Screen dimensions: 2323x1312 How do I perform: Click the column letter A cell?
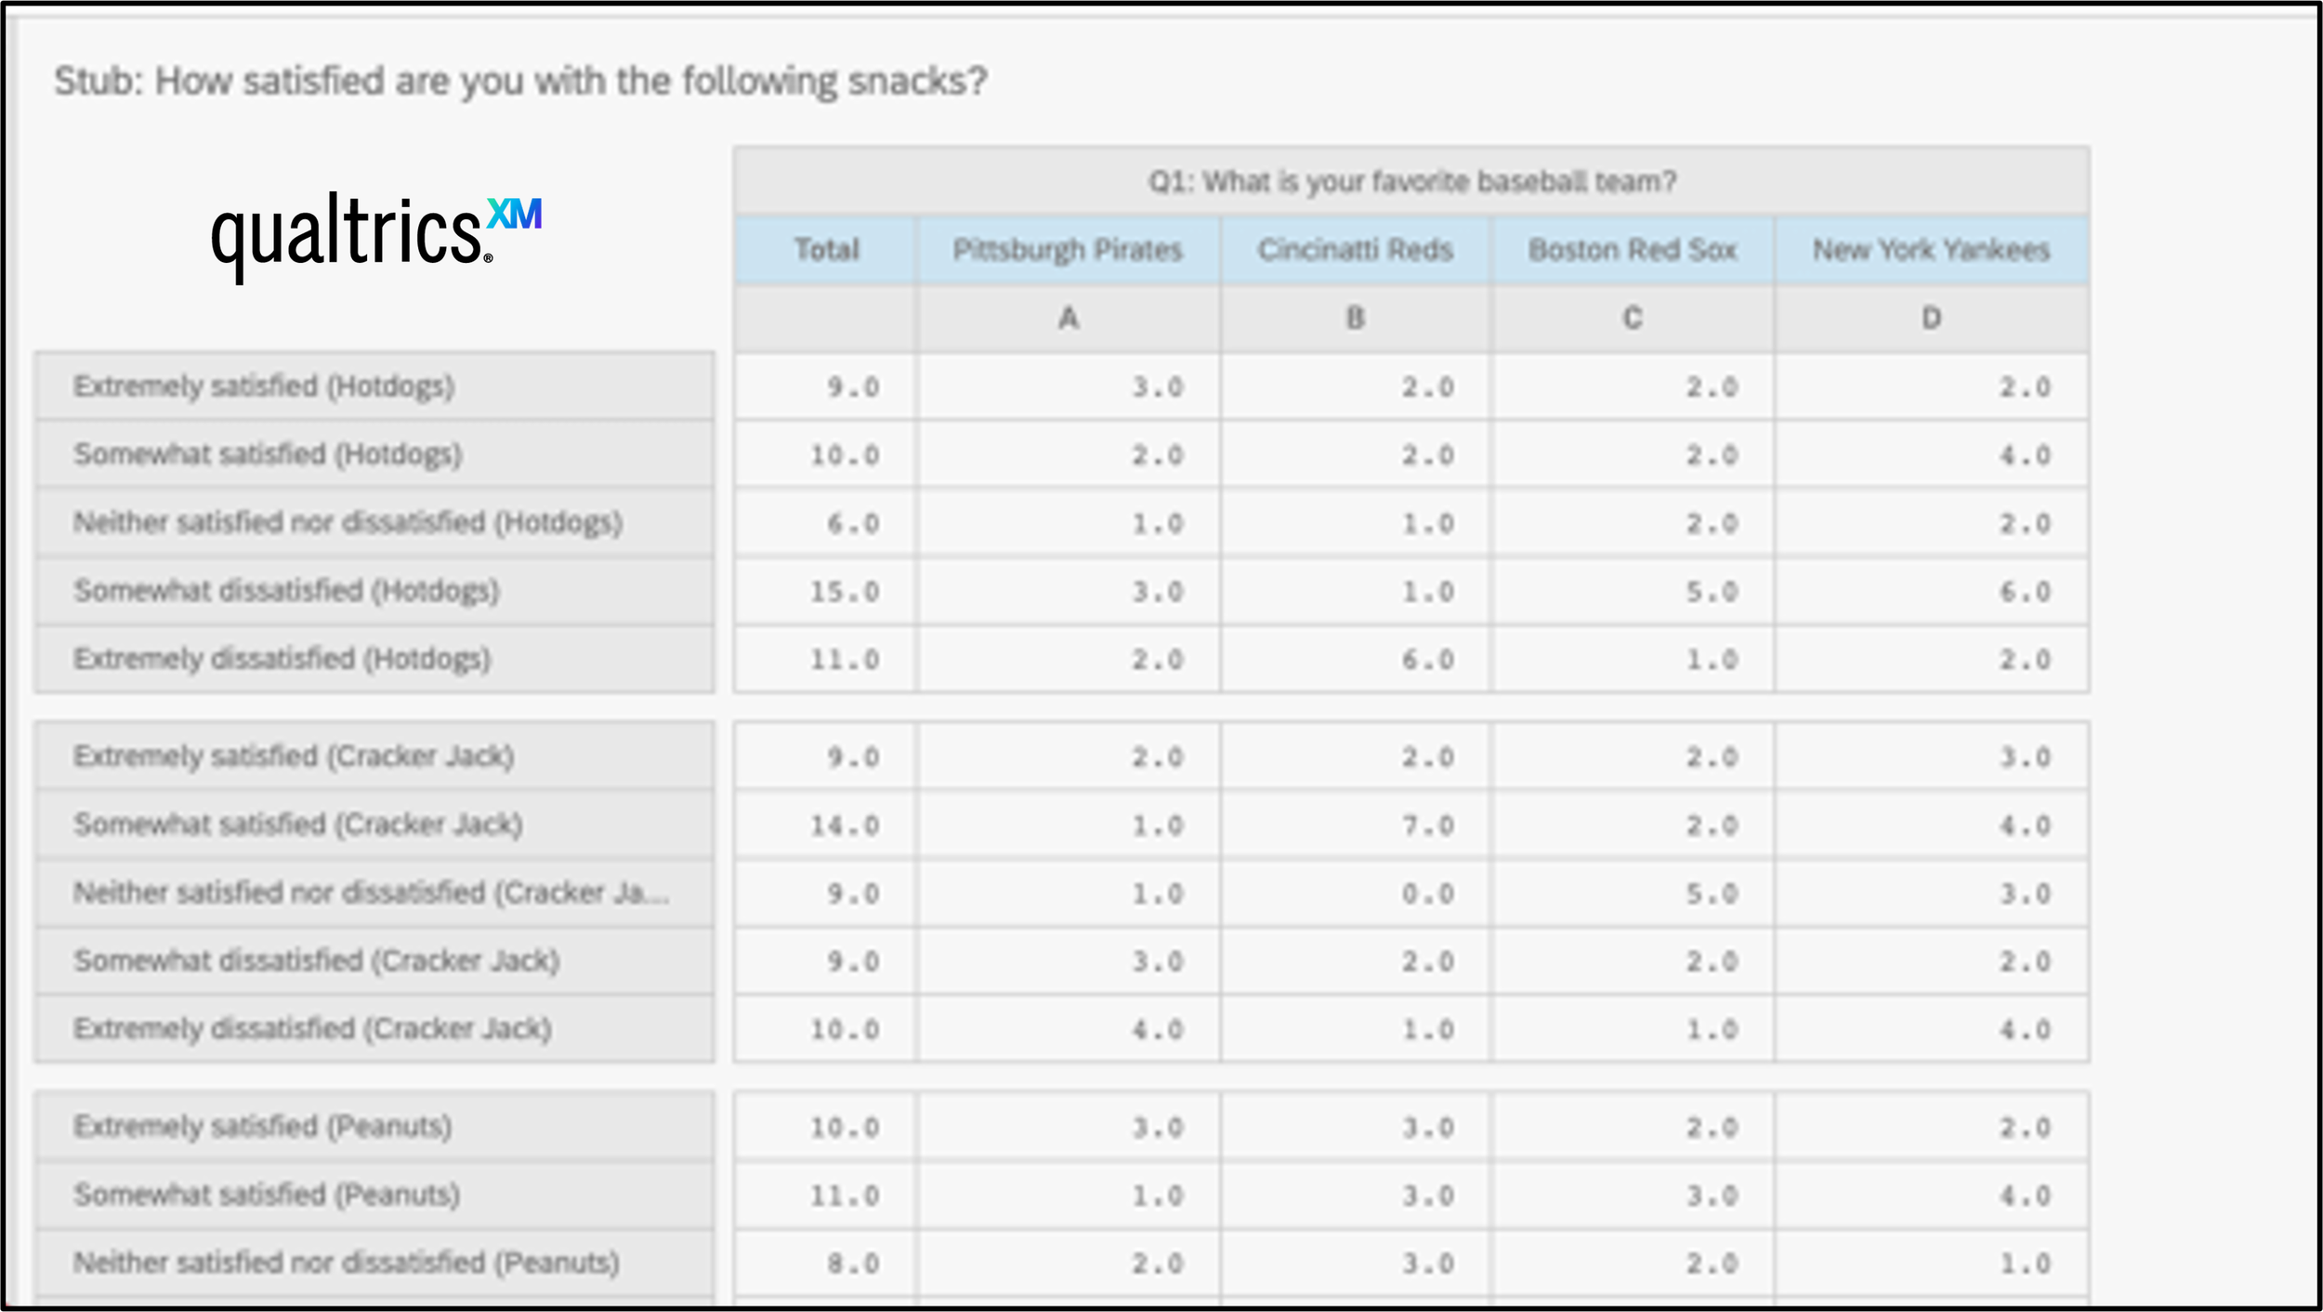click(1068, 319)
